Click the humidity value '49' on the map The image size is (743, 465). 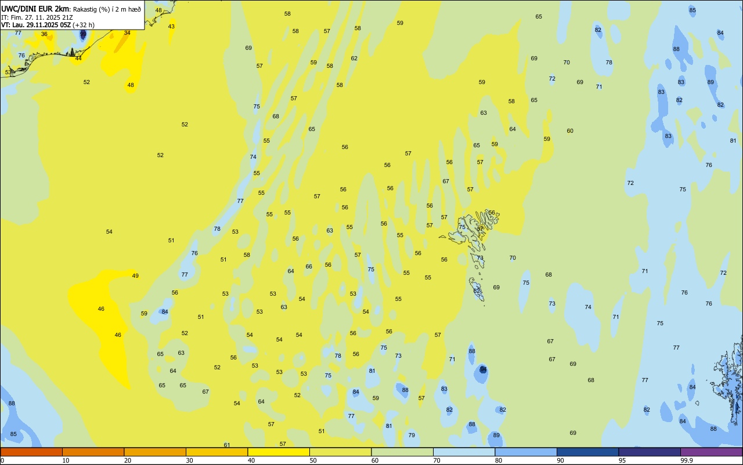coord(135,276)
